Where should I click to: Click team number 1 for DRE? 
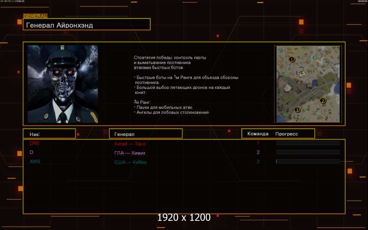258,143
